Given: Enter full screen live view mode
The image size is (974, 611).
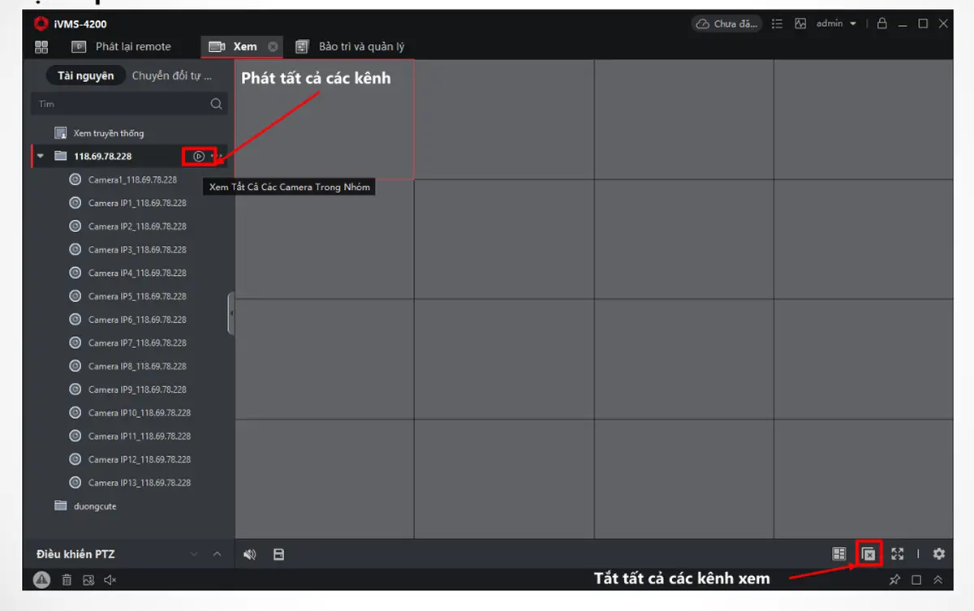Looking at the screenshot, I should (897, 554).
